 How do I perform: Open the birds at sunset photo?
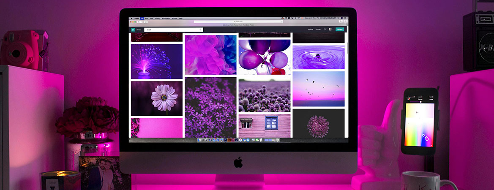(x=319, y=89)
